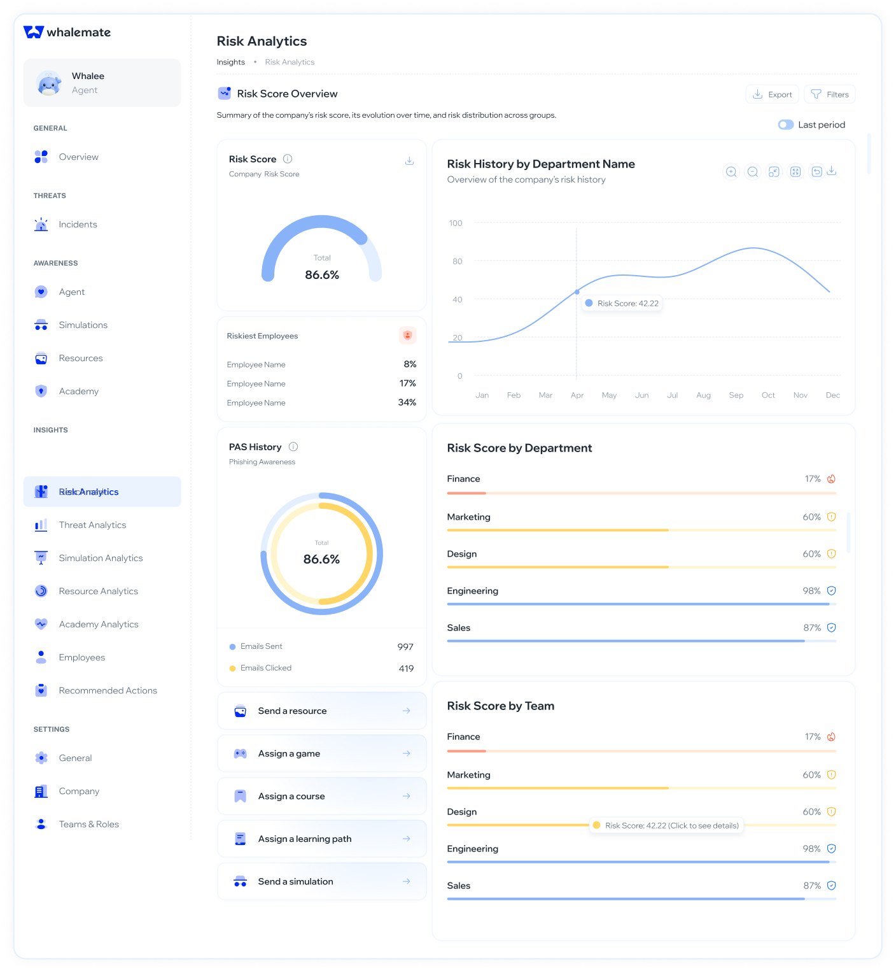Click the Whalee agent avatar
Screen dimensions: 896x973
pyautogui.click(x=49, y=83)
